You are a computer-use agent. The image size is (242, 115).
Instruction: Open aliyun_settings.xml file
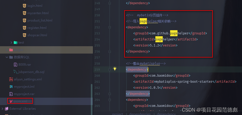28,79
